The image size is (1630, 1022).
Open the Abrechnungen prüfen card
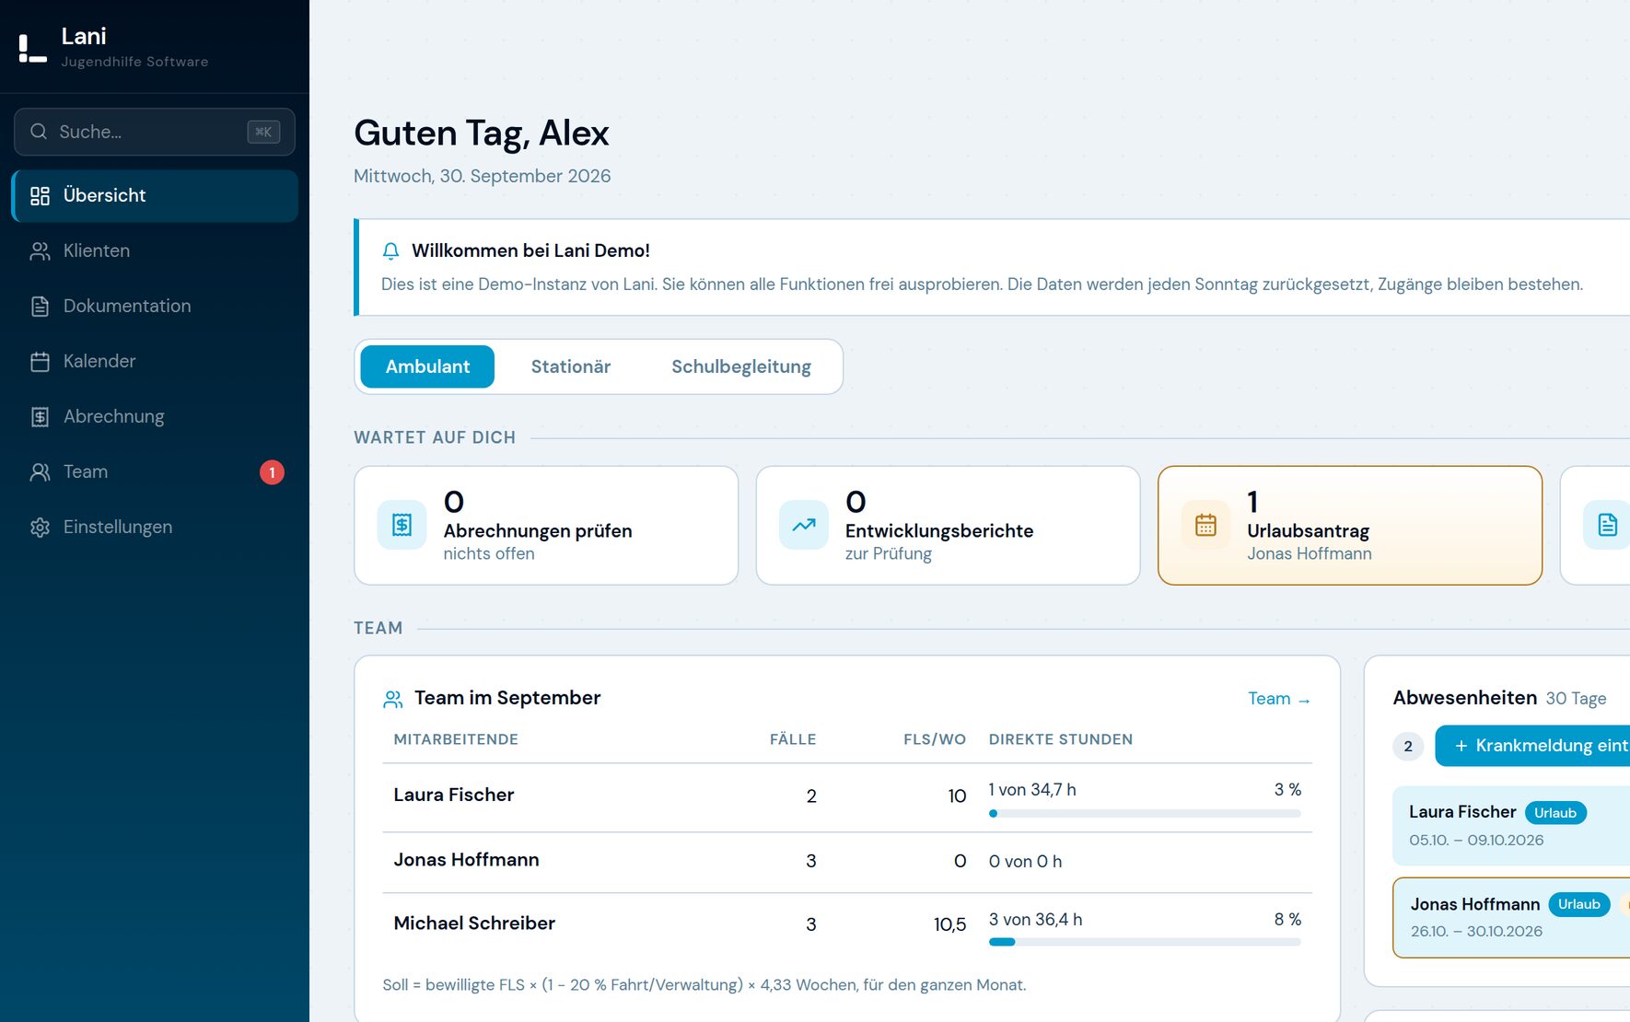(x=546, y=526)
